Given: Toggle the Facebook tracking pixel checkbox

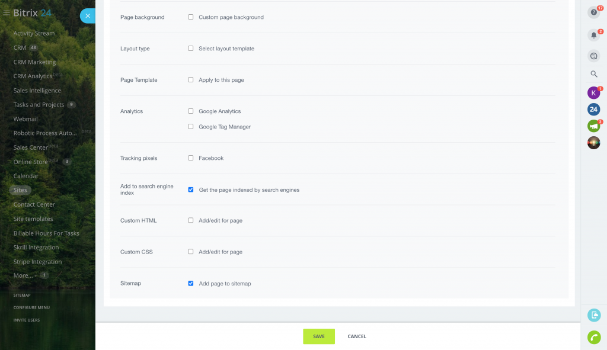Looking at the screenshot, I should pyautogui.click(x=191, y=158).
